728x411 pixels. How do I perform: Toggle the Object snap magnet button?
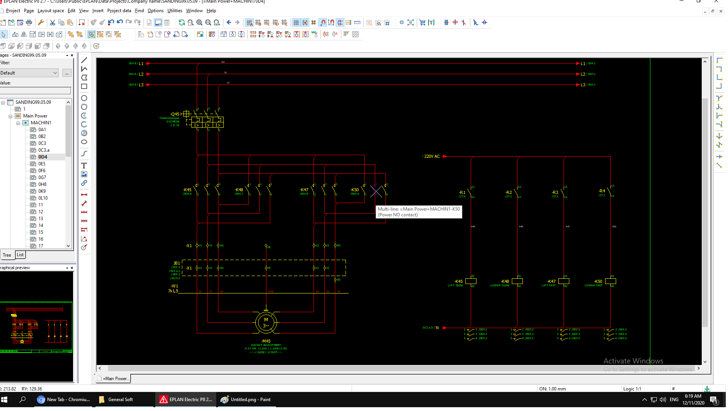(323, 23)
